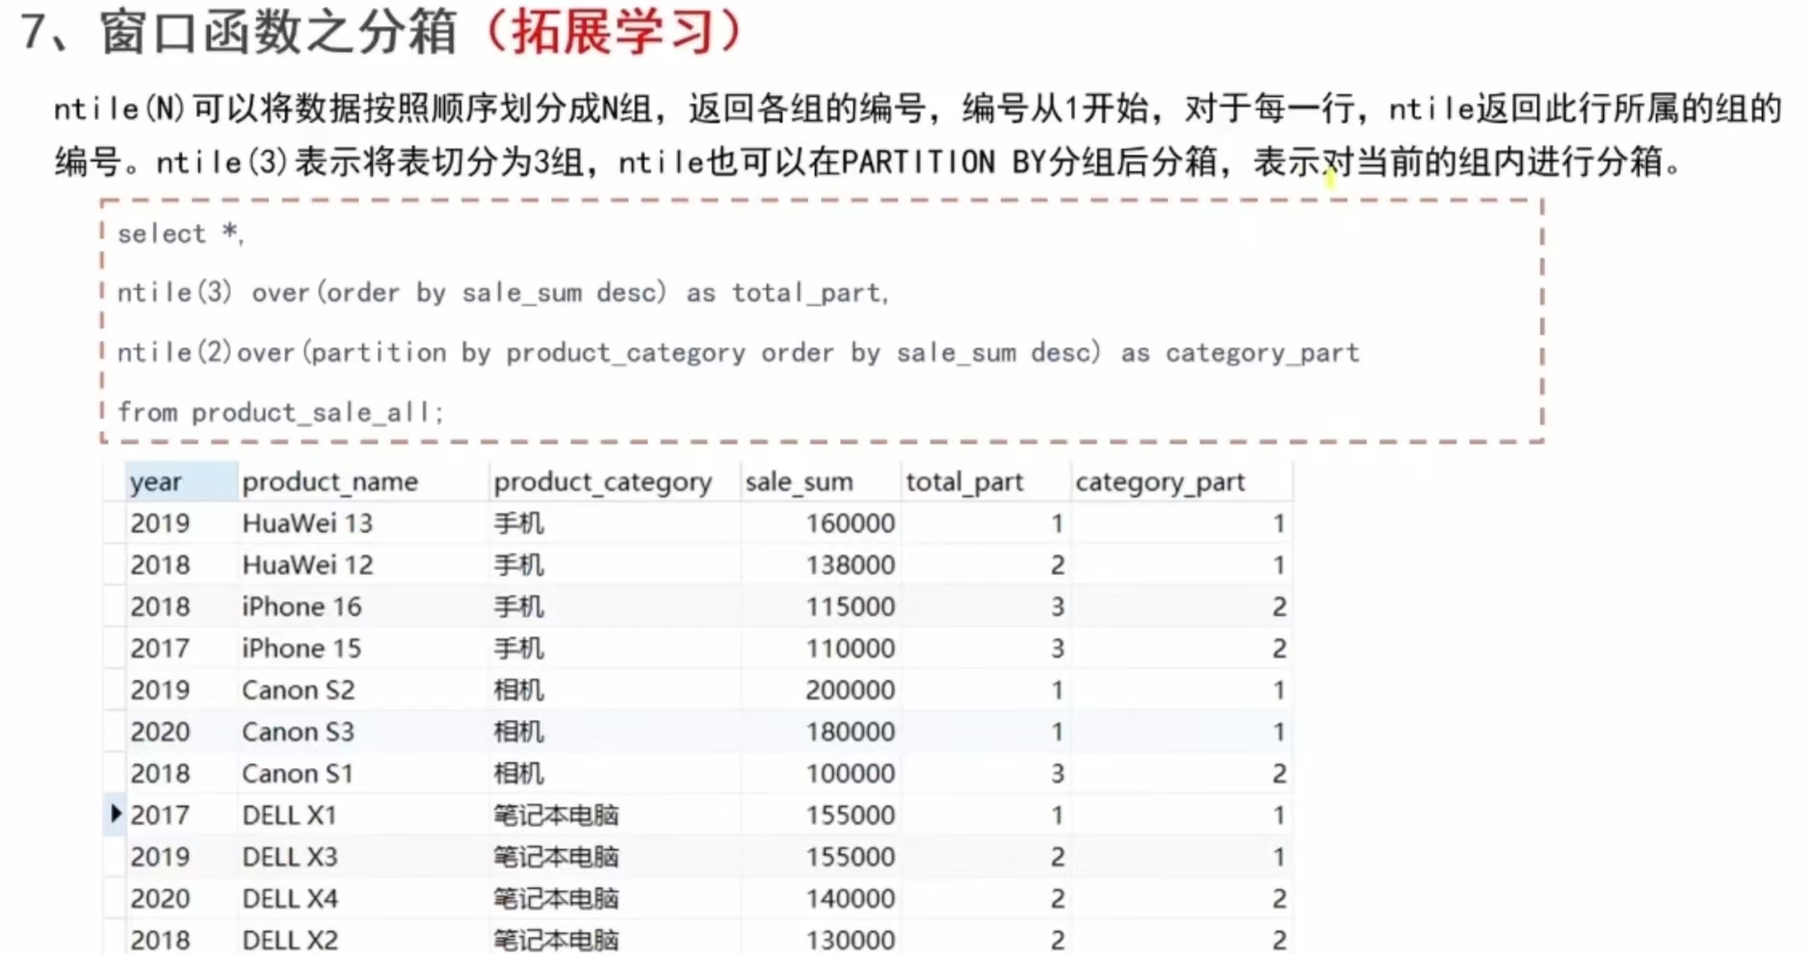Click the sale_sum value 138000

tap(851, 565)
